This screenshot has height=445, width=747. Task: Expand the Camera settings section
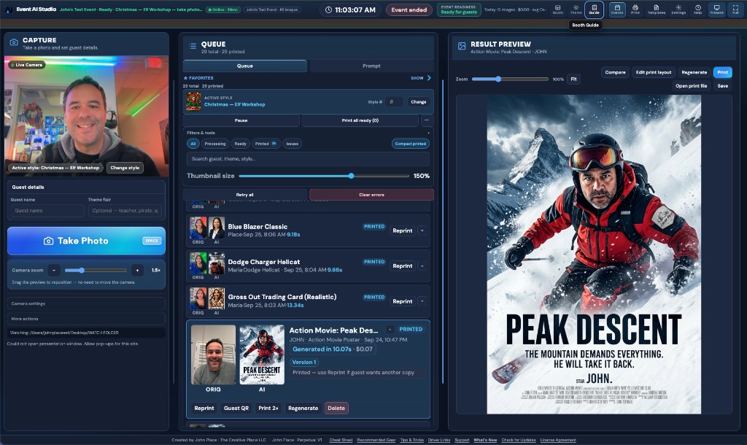tap(86, 303)
